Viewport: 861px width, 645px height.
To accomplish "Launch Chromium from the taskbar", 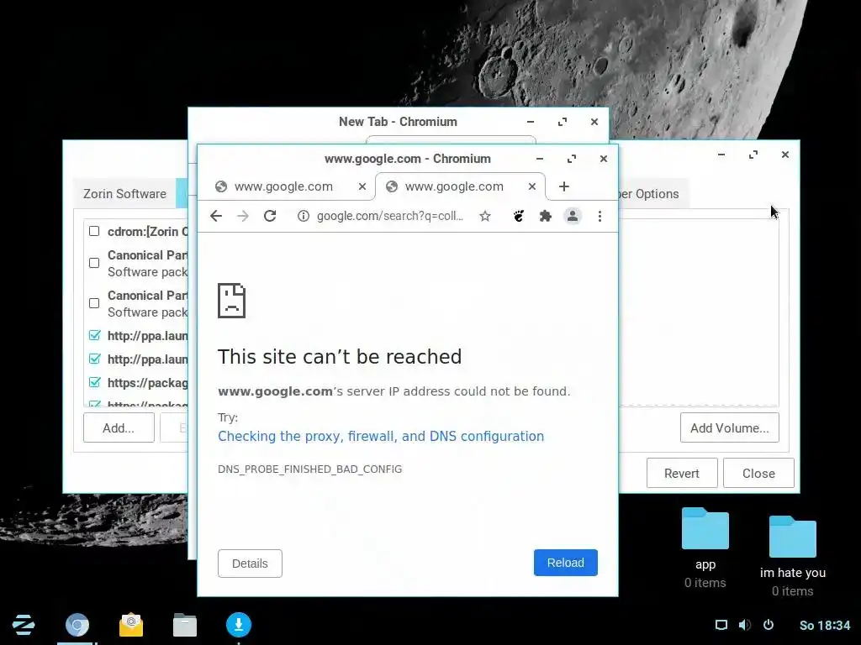I will (77, 625).
